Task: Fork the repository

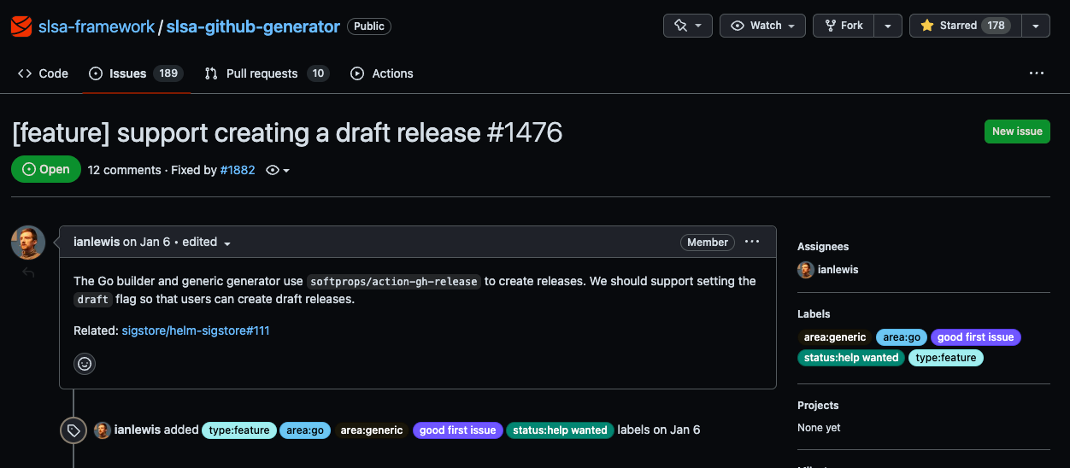Action: (x=844, y=26)
